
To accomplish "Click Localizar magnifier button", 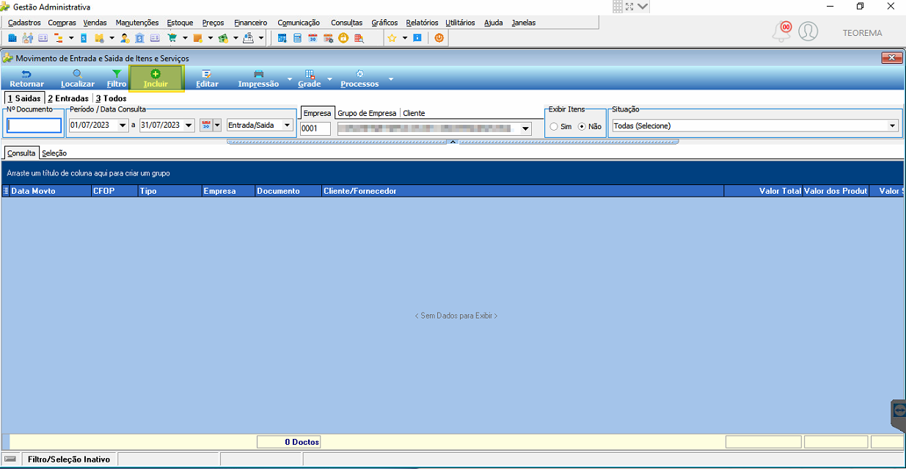I will (x=77, y=79).
